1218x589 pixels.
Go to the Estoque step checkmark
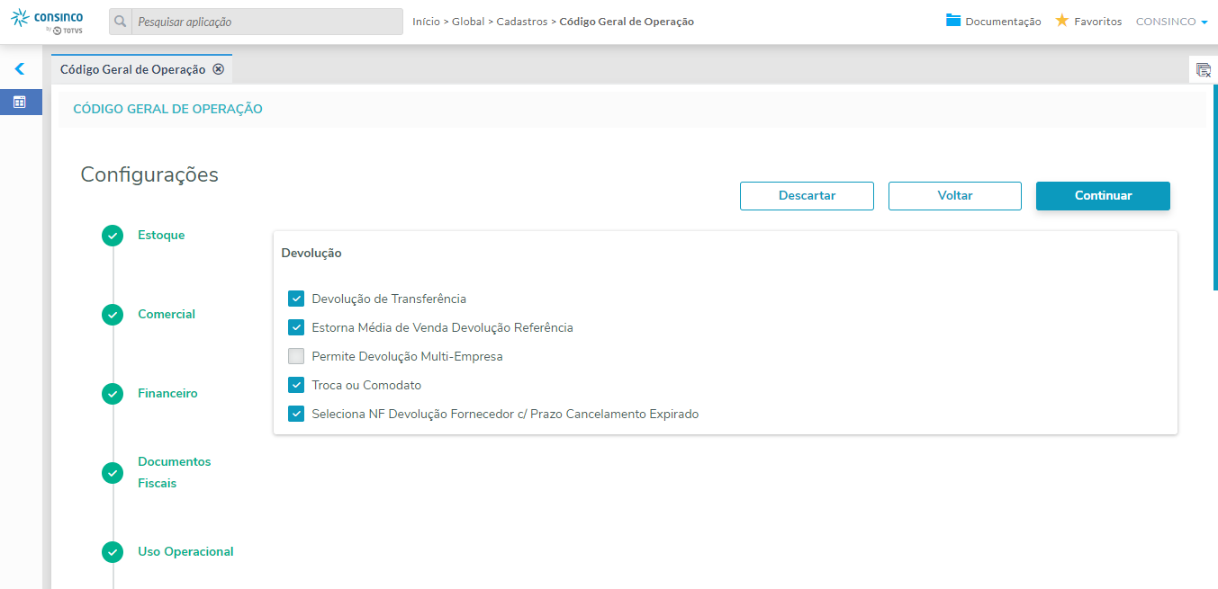tap(113, 236)
